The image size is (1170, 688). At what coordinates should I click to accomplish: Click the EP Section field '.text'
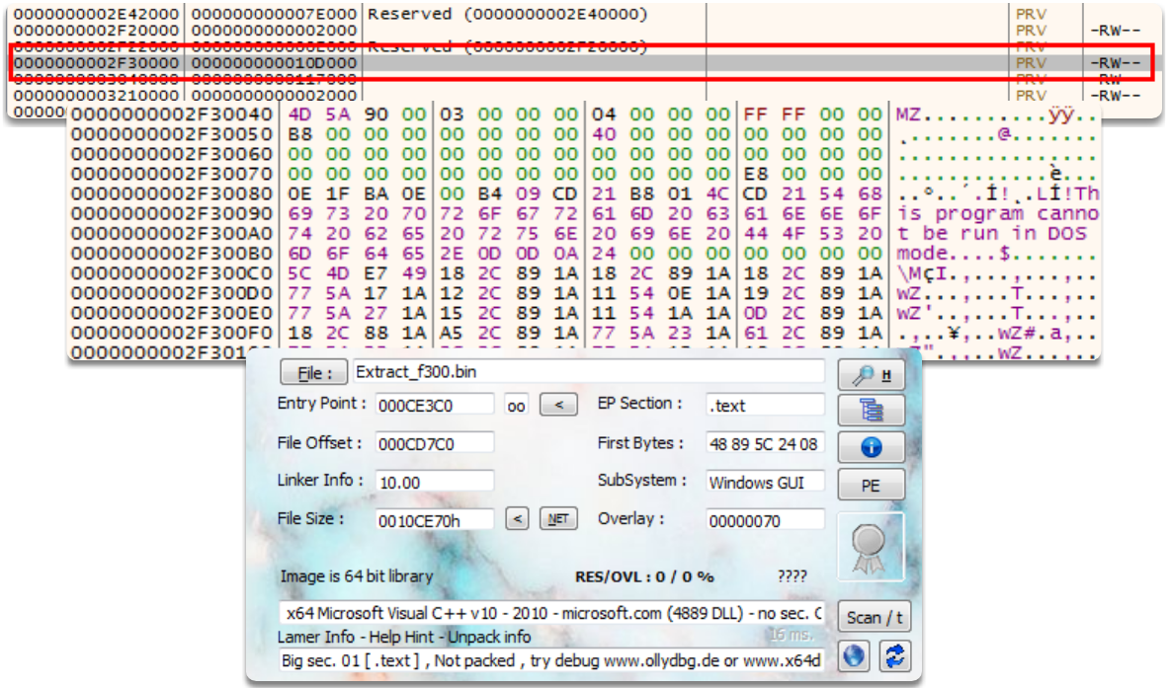pos(766,406)
